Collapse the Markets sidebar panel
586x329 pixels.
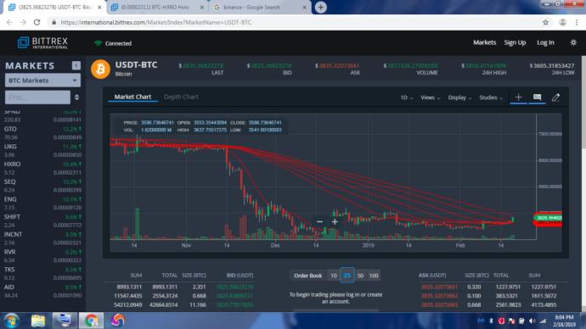coord(76,65)
